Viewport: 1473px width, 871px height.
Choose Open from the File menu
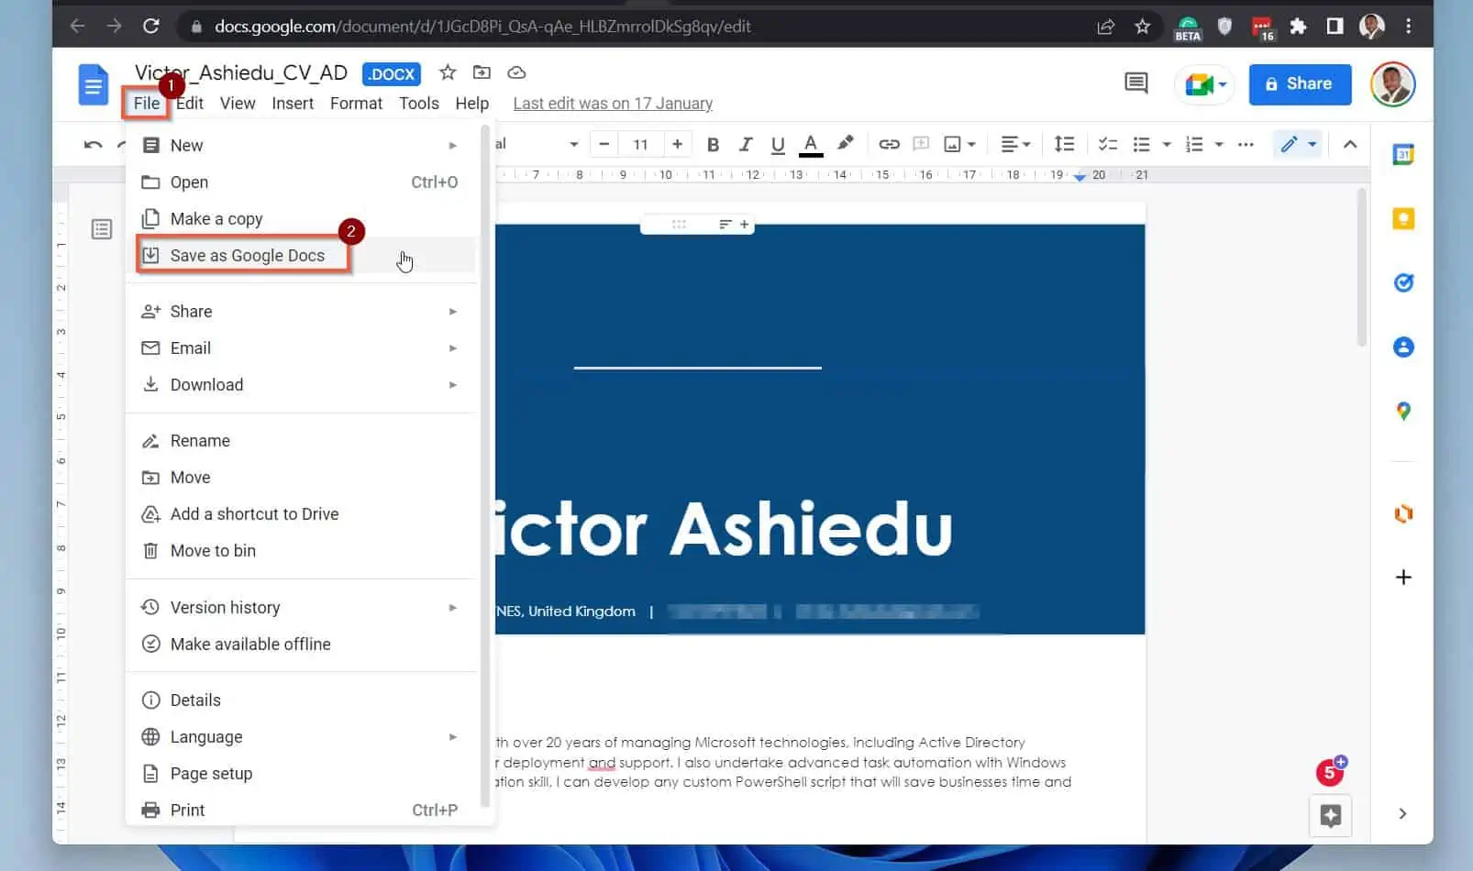point(302,182)
